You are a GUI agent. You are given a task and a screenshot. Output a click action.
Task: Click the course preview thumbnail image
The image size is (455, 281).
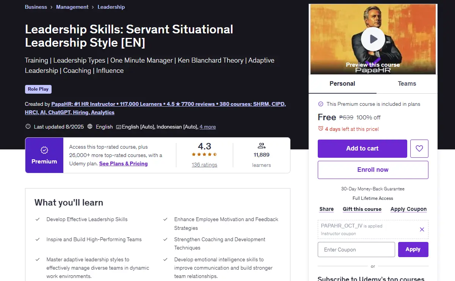point(373,39)
